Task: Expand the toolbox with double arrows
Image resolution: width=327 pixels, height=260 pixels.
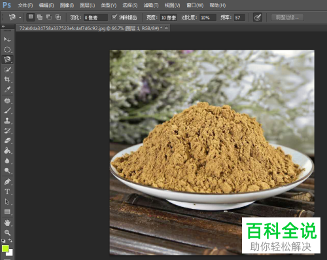Action: tap(3, 26)
